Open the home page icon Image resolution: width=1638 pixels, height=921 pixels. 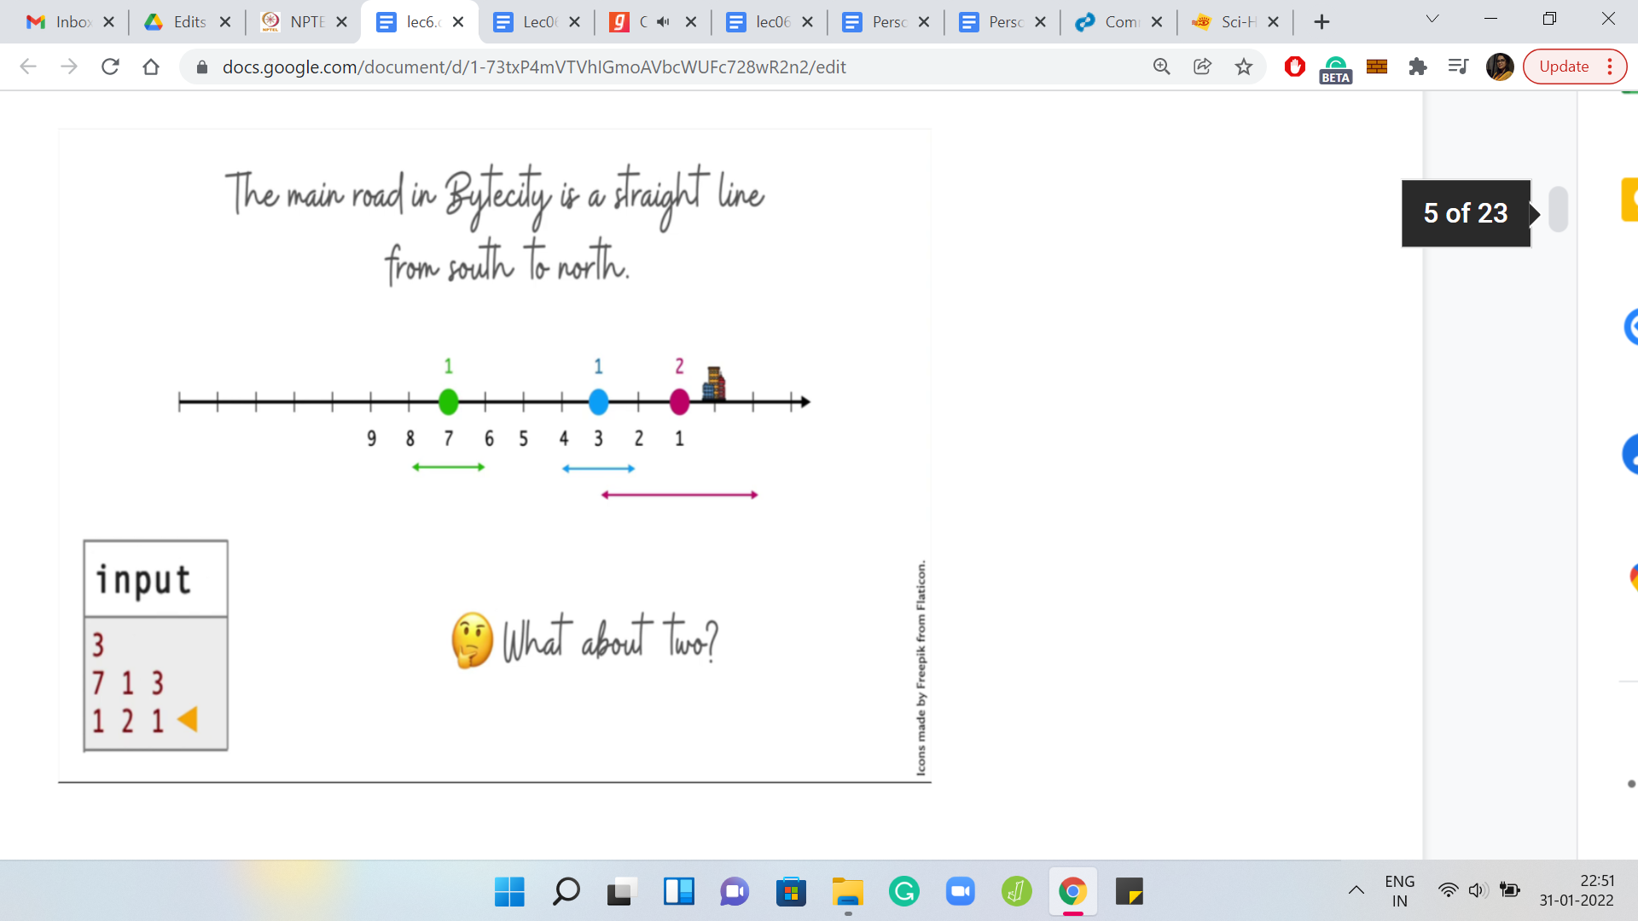pyautogui.click(x=151, y=67)
